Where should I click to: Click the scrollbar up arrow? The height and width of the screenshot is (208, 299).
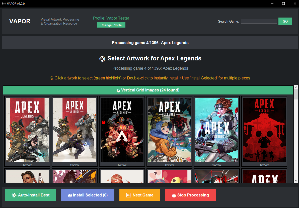pos(296,87)
